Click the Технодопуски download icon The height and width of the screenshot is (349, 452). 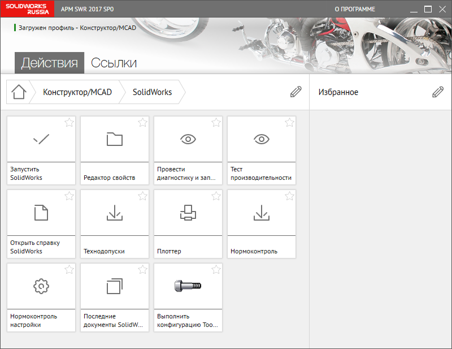[x=115, y=213]
